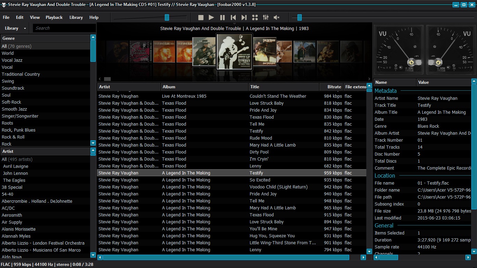The height and width of the screenshot is (268, 477).
Task: Select the "Couldn't Stand The Weather" track row
Action: pos(232,96)
